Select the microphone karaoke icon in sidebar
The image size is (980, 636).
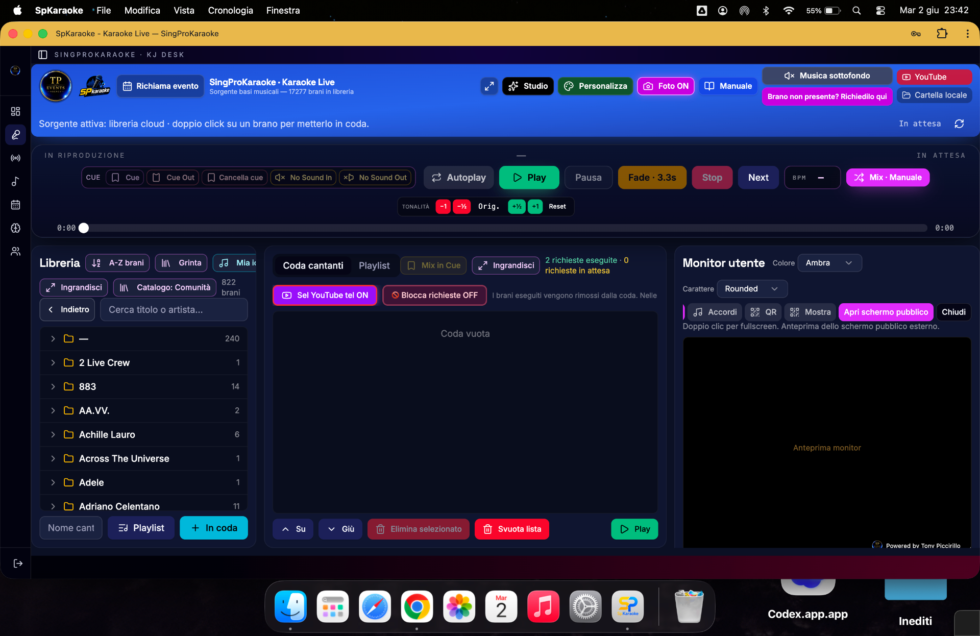15,135
